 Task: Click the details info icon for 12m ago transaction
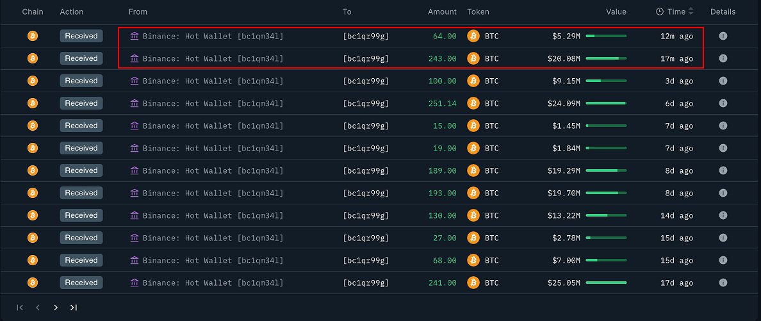coord(723,36)
